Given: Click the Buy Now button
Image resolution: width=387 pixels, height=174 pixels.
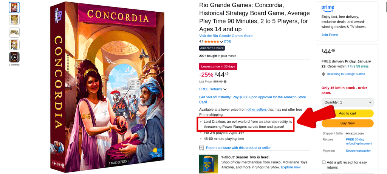Looking at the screenshot, I should click(348, 123).
